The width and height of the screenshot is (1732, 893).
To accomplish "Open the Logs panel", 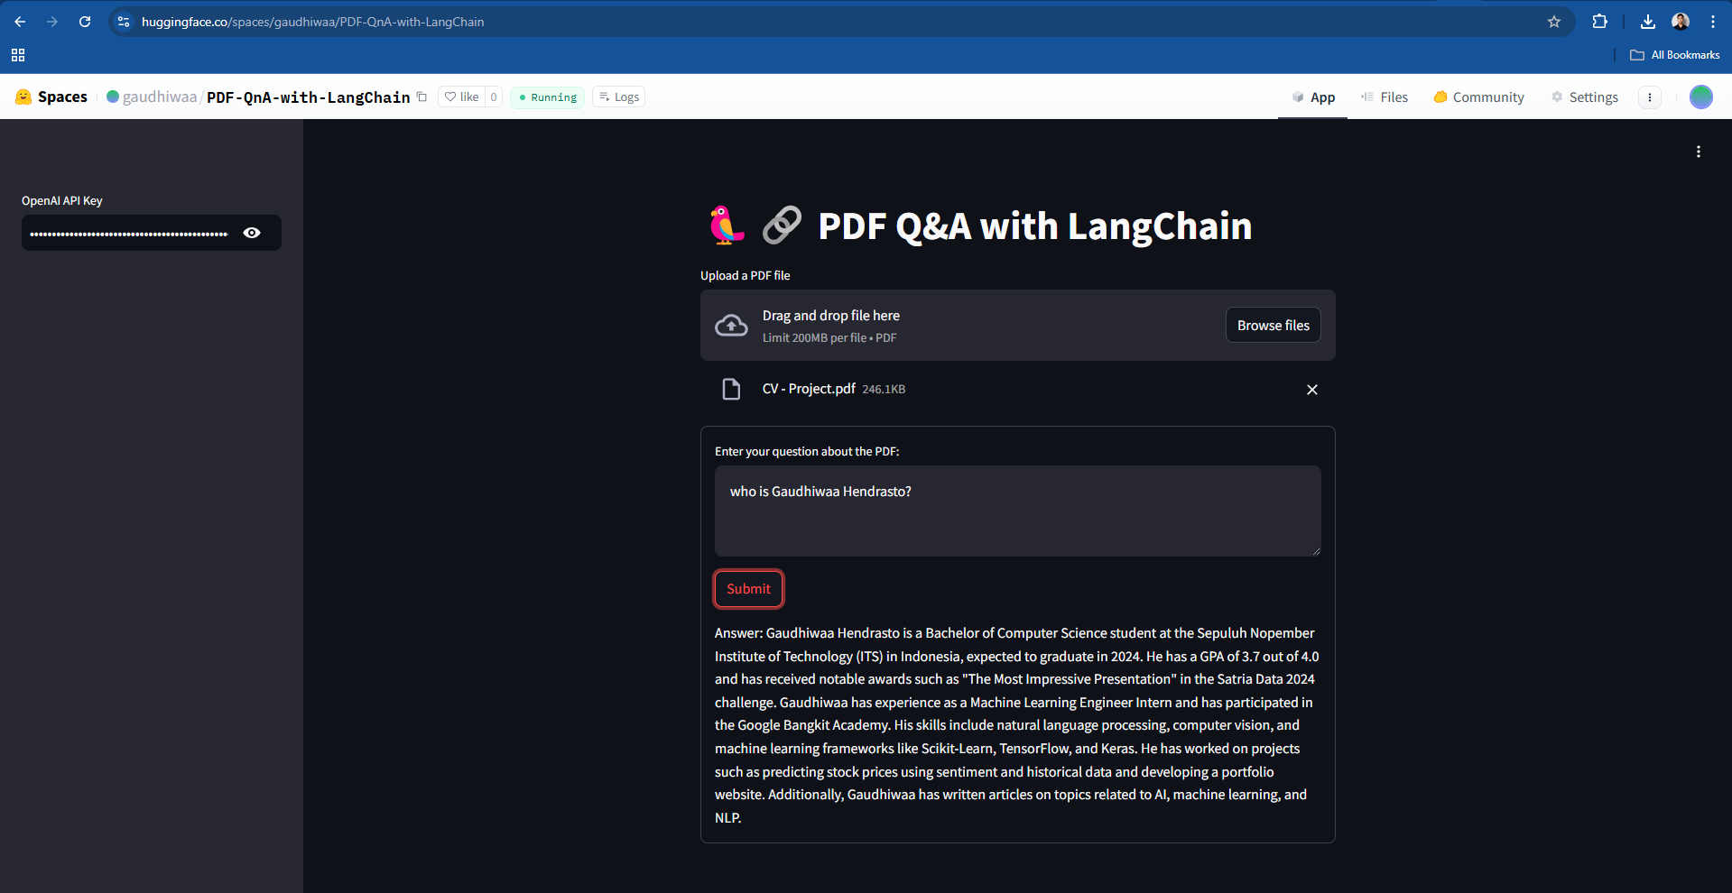I will tap(618, 97).
